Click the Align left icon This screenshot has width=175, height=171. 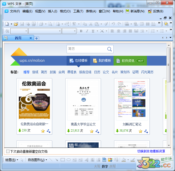point(112,31)
